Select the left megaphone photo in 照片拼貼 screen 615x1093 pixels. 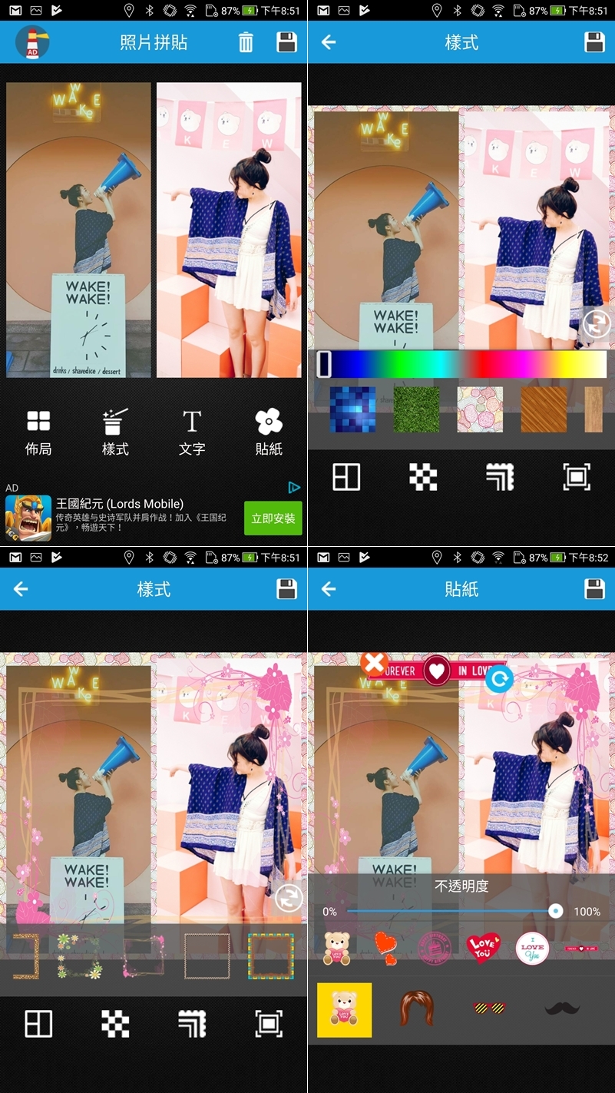(78, 230)
